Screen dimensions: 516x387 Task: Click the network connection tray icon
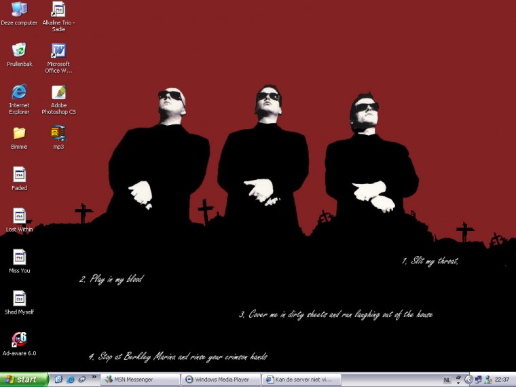pyautogui.click(x=478, y=380)
